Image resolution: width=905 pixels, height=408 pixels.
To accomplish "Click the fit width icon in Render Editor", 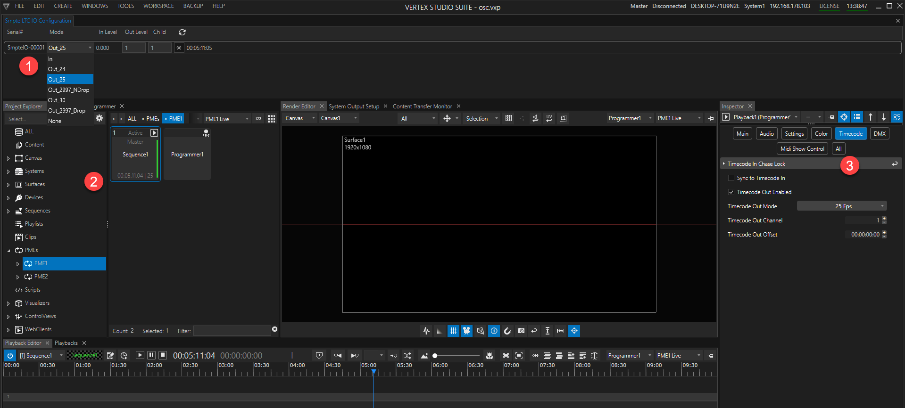I will 561,331.
